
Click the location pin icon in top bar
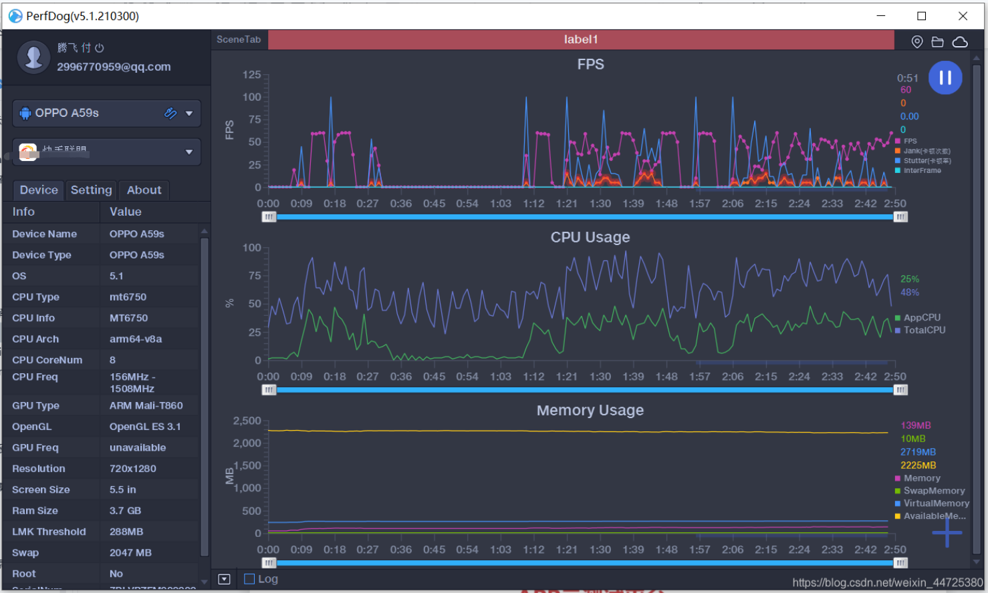pyautogui.click(x=917, y=42)
